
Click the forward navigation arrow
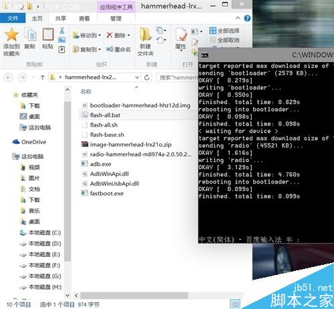22,77
